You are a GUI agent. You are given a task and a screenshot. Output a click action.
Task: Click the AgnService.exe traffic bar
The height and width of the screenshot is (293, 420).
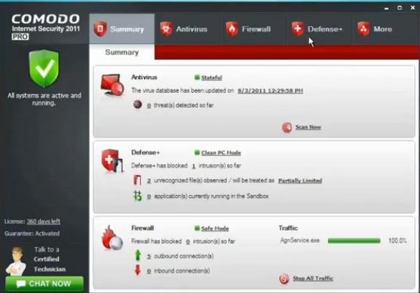[x=354, y=241]
